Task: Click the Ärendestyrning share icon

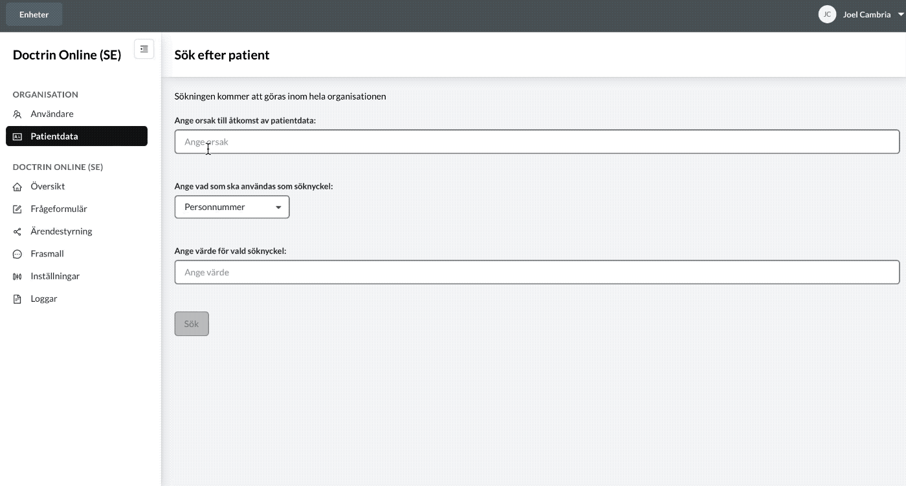Action: click(17, 231)
